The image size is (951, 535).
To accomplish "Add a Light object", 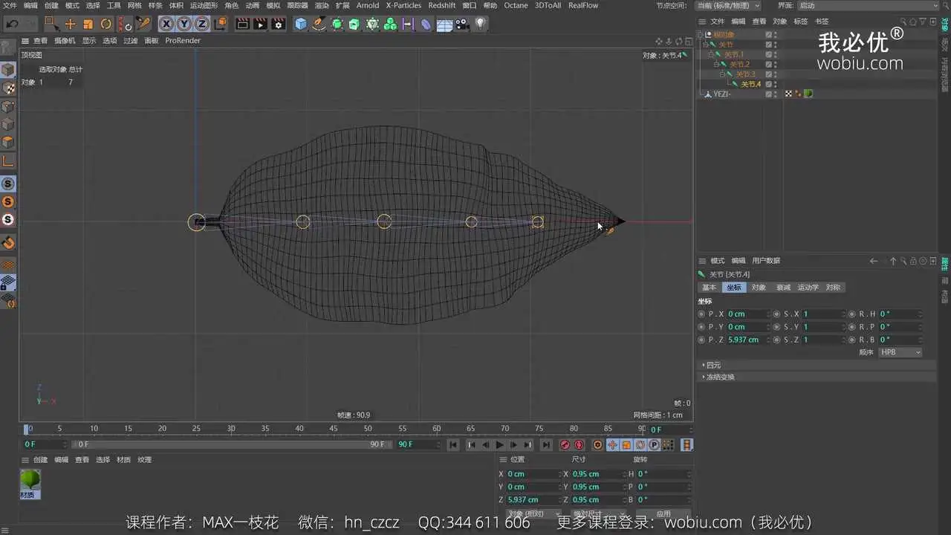I will 481,24.
